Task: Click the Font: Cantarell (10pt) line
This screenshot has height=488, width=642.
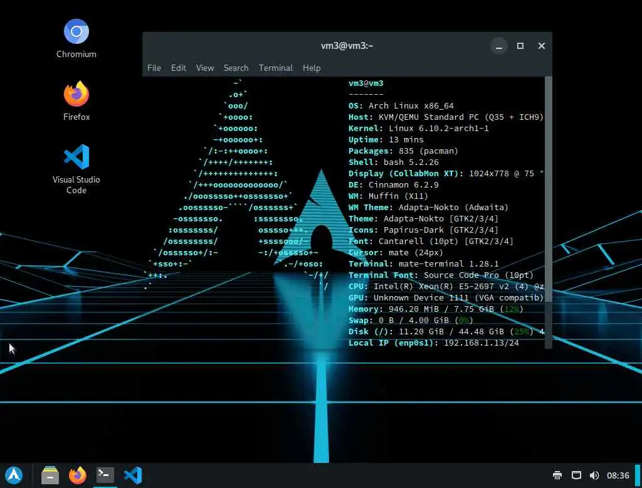Action: [x=431, y=241]
